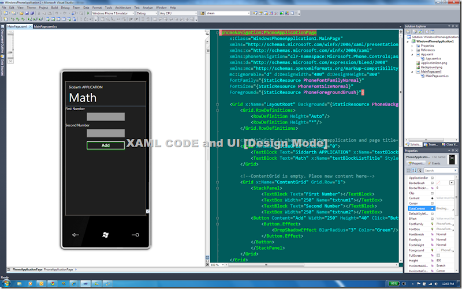Expand the App.xaml node in Solution Explorer

coord(412,54)
